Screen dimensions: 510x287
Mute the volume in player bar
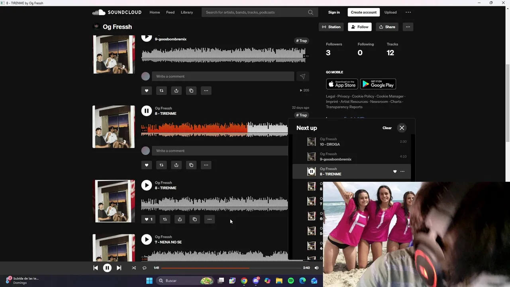click(x=317, y=268)
